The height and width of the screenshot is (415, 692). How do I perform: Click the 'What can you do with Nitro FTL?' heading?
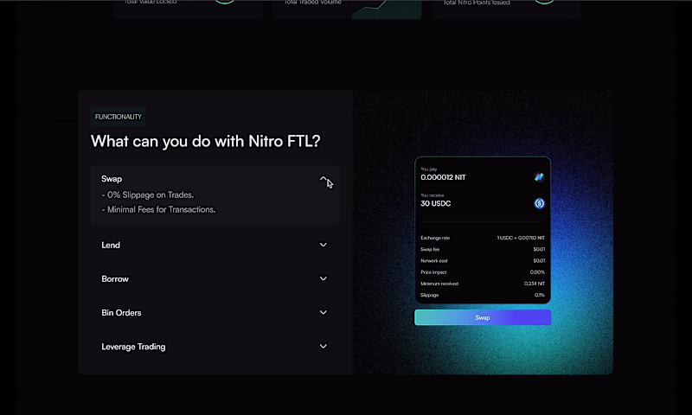[206, 142]
